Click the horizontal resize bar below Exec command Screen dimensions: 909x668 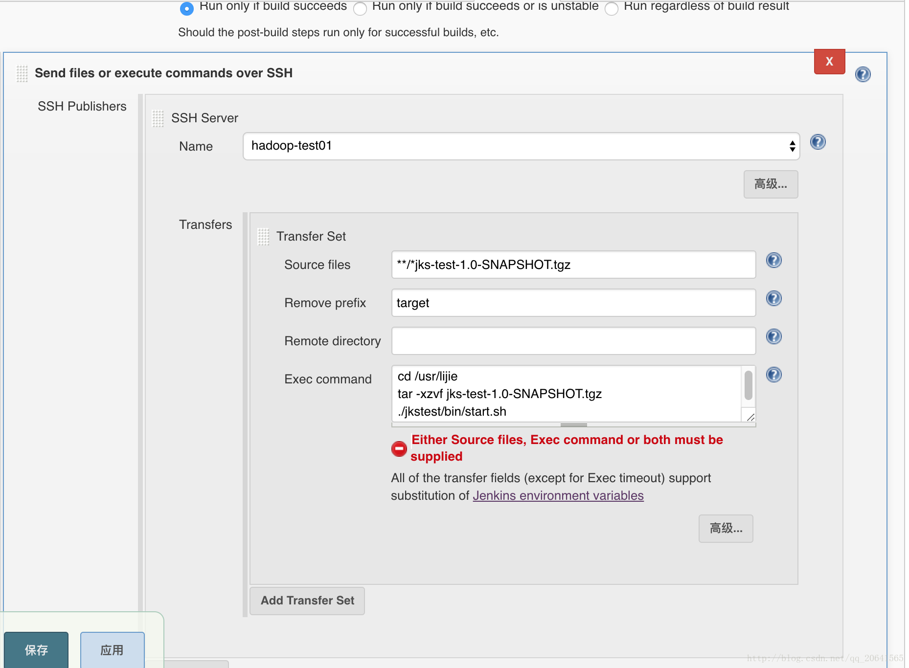[573, 424]
